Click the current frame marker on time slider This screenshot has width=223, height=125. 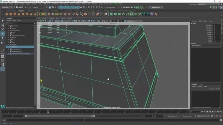coord(48,111)
